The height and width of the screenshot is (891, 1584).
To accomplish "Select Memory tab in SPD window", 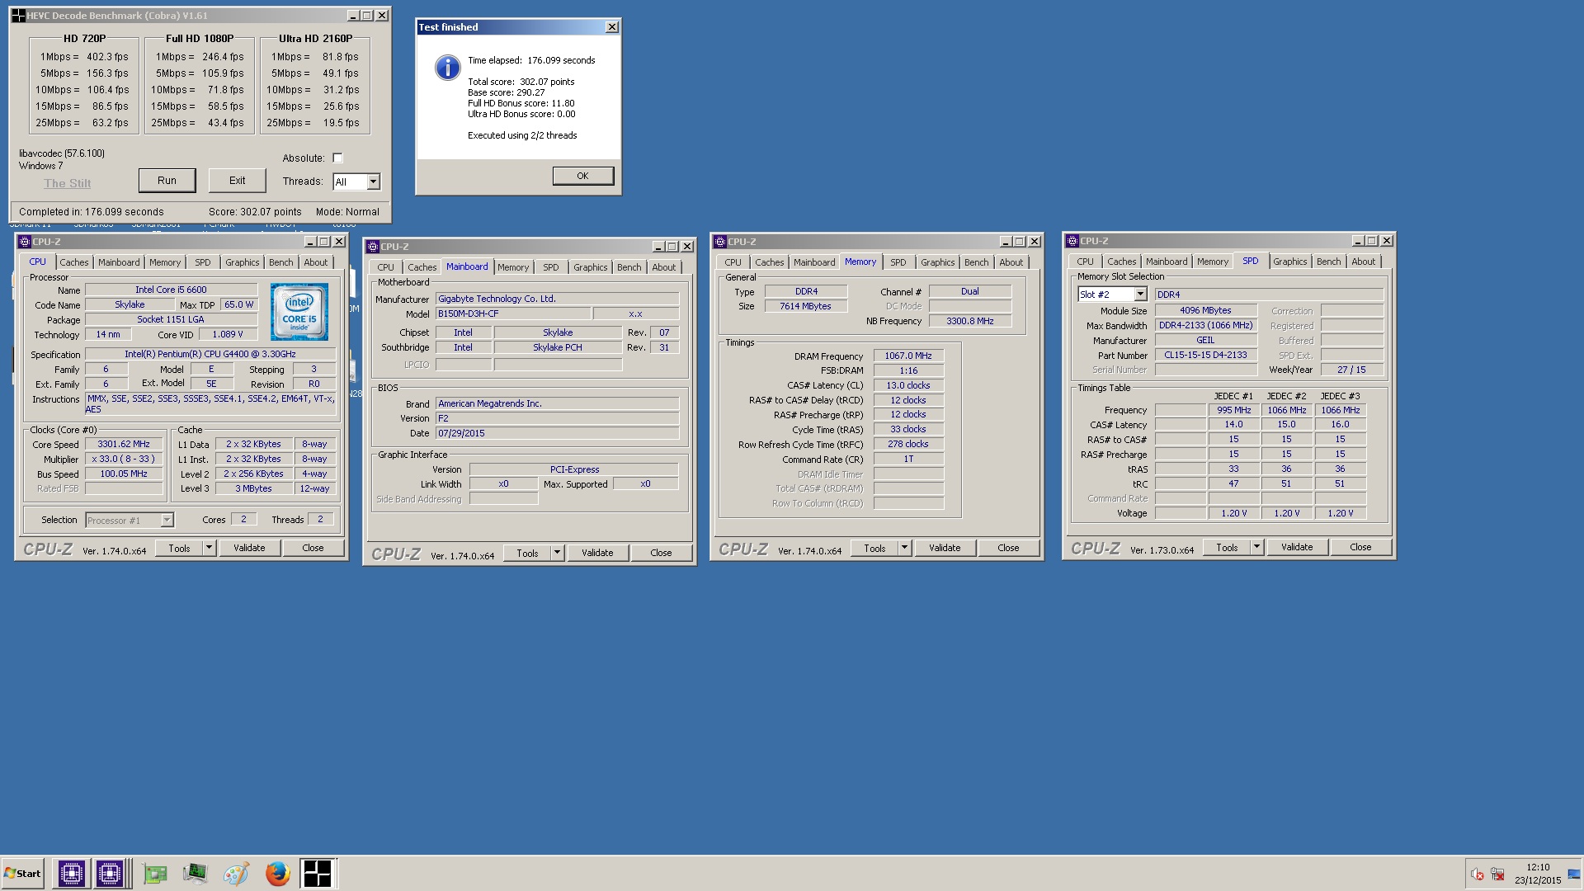I will tap(1212, 262).
